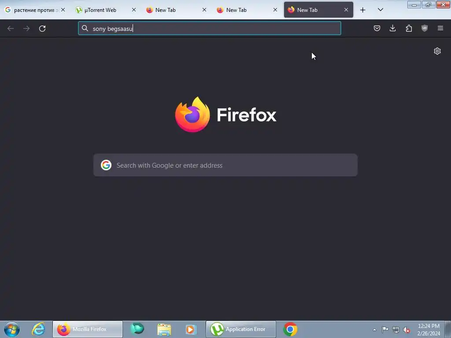
Task: Expand the list all tabs chevron
Action: coord(380,10)
